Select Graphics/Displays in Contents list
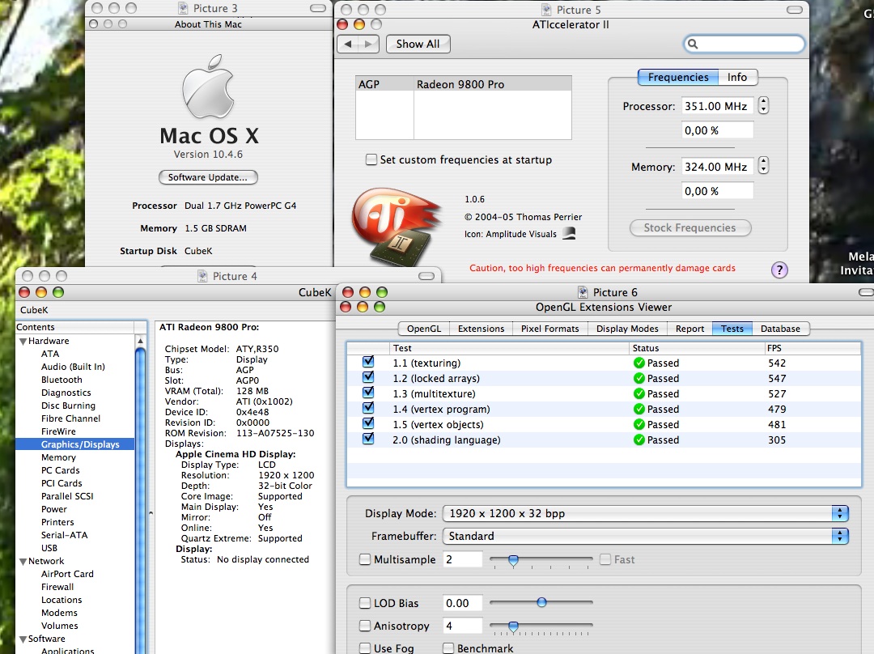The image size is (874, 654). (75, 444)
